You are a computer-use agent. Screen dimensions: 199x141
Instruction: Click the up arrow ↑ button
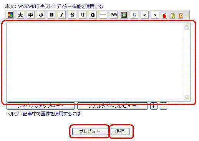tap(163, 106)
